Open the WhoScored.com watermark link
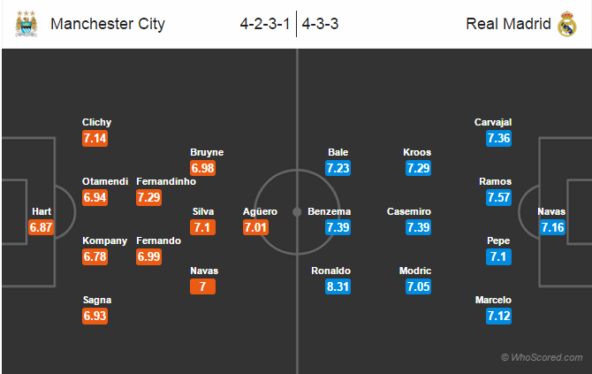Viewport: 592px width, 374px height. [542, 357]
